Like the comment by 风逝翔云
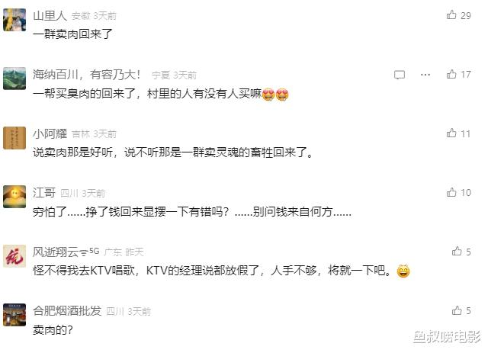The height and width of the screenshot is (353, 488). pos(457,251)
